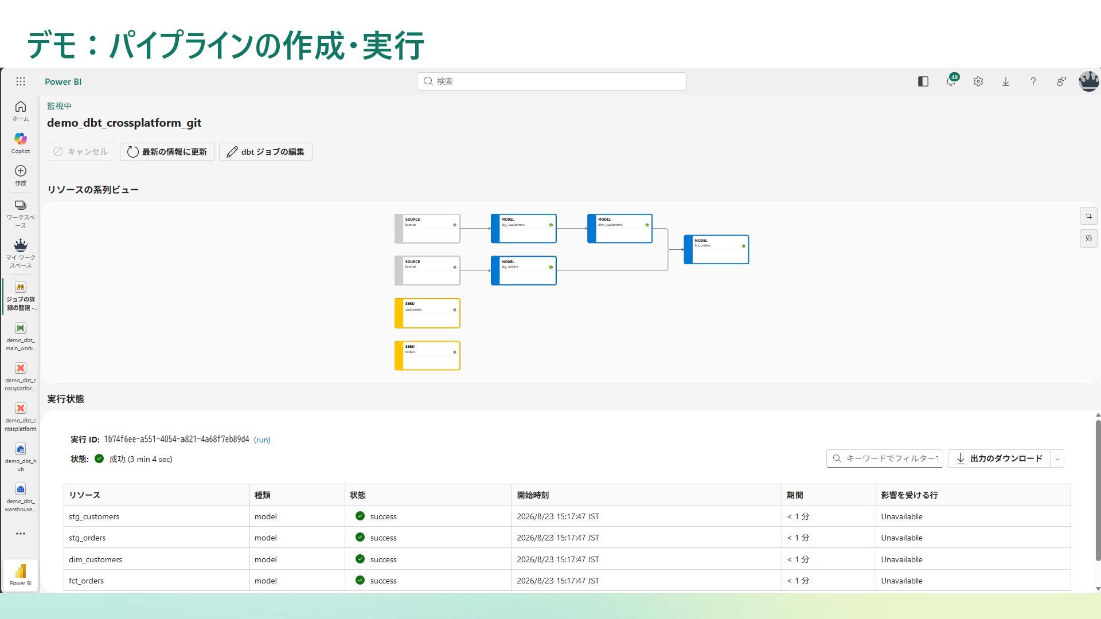Open demo_dbt_warehouse... in the sidebar
Screen dimensions: 1101x619
click(21, 497)
